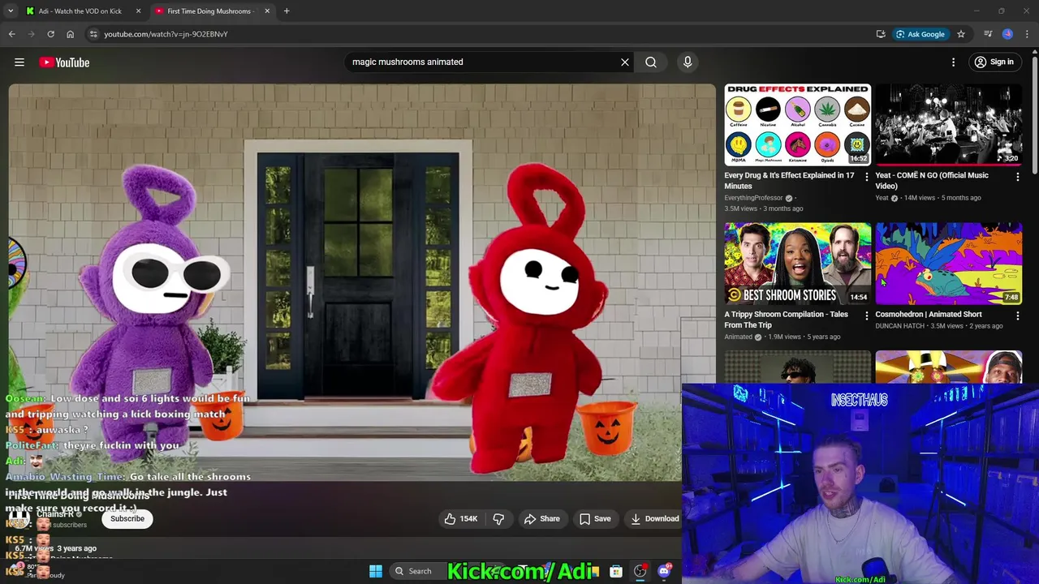Click the Ask Google button
The height and width of the screenshot is (584, 1039).
tap(920, 34)
